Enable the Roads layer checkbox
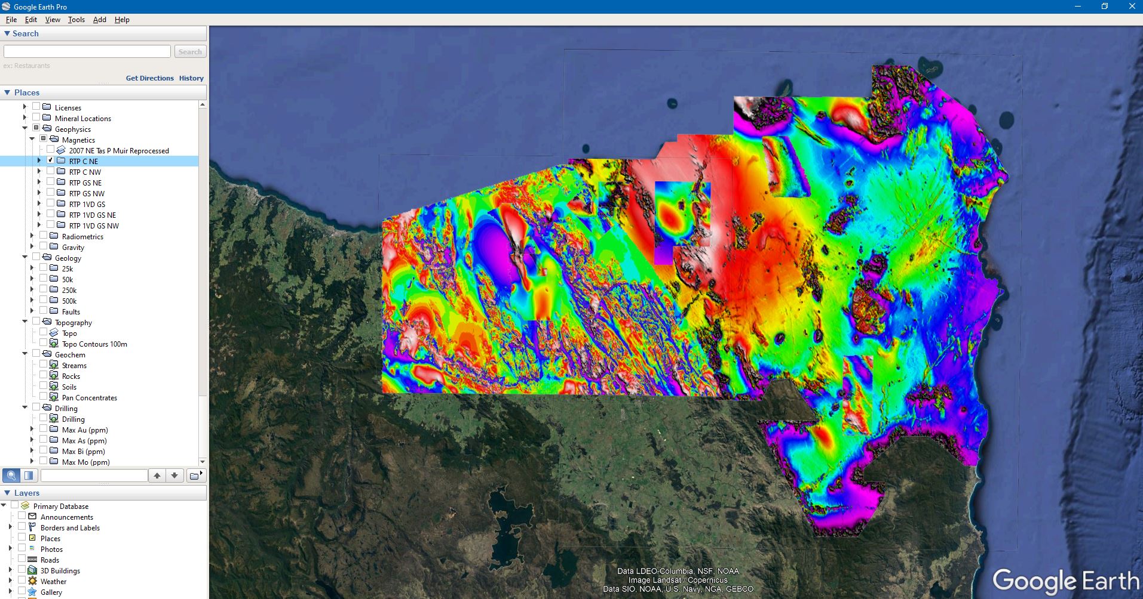 pyautogui.click(x=22, y=559)
